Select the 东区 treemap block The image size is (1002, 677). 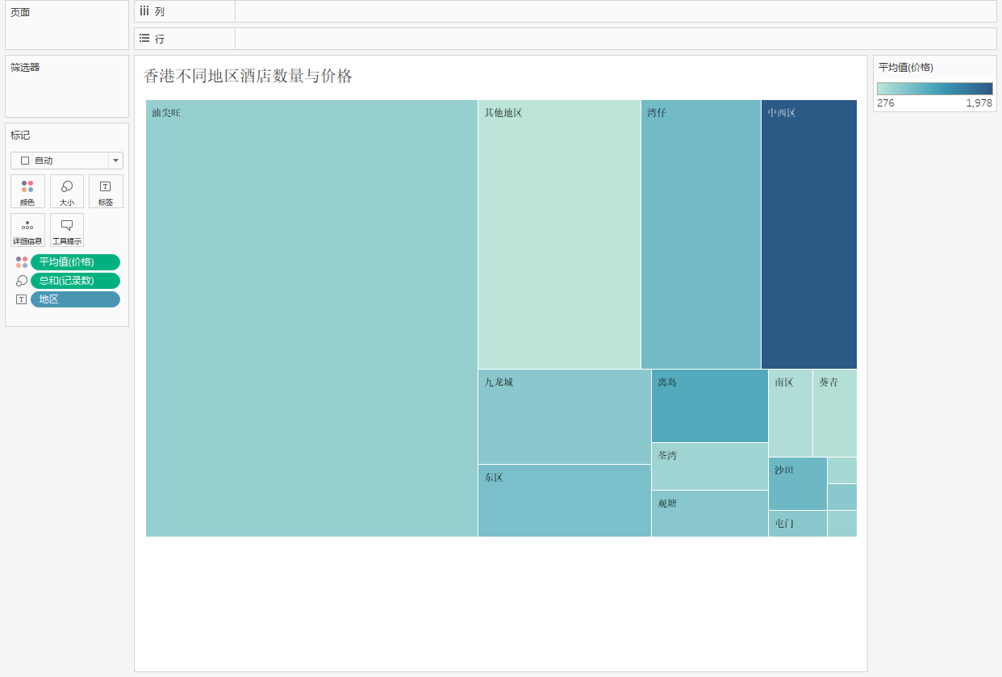565,500
